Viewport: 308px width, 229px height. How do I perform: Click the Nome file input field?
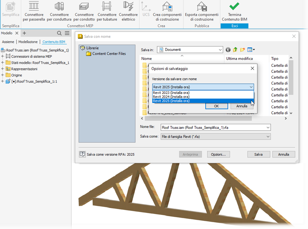click(x=213, y=127)
